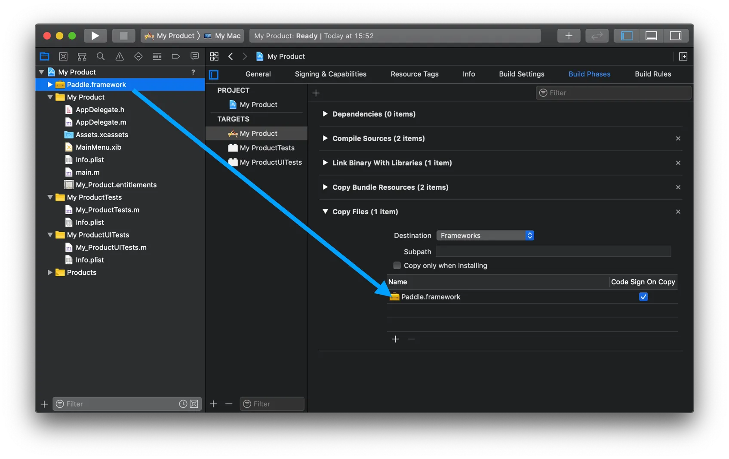Switch to the Build Settings tab
The width and height of the screenshot is (729, 459).
click(x=521, y=74)
